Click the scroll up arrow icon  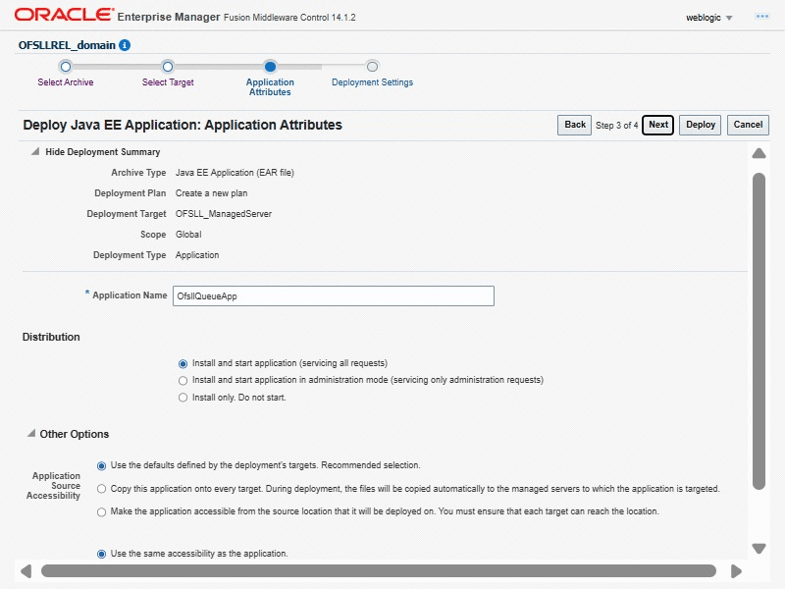[759, 153]
